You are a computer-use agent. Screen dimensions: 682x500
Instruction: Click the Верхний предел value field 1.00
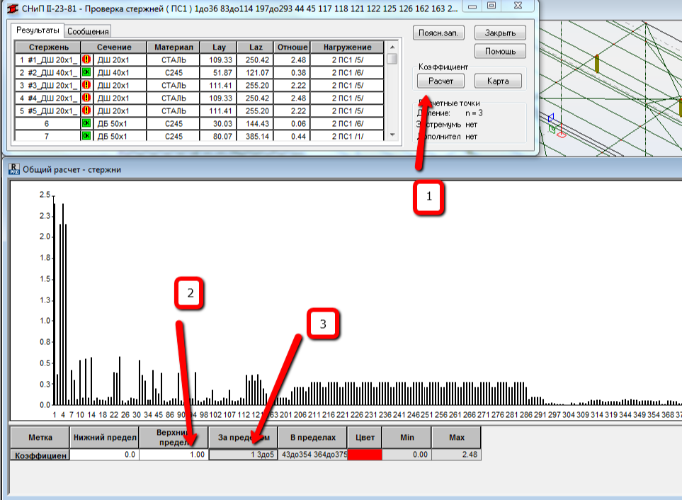pyautogui.click(x=174, y=455)
